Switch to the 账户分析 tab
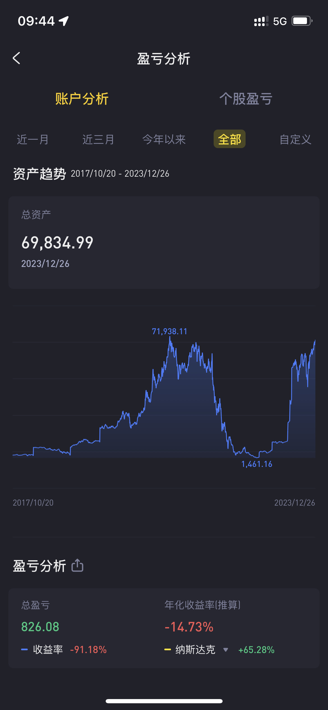 pos(82,99)
